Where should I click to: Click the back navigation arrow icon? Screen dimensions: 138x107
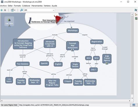coord(2,10)
